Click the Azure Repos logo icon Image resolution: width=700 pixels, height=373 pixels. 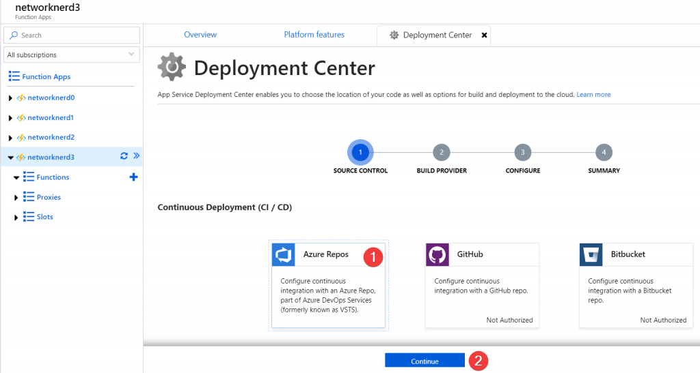pos(283,254)
